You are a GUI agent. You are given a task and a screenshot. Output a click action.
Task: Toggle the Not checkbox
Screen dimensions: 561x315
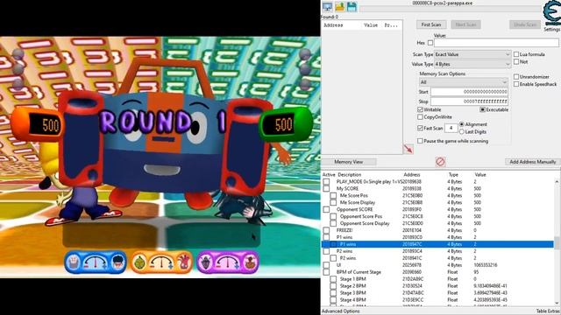pyautogui.click(x=516, y=62)
